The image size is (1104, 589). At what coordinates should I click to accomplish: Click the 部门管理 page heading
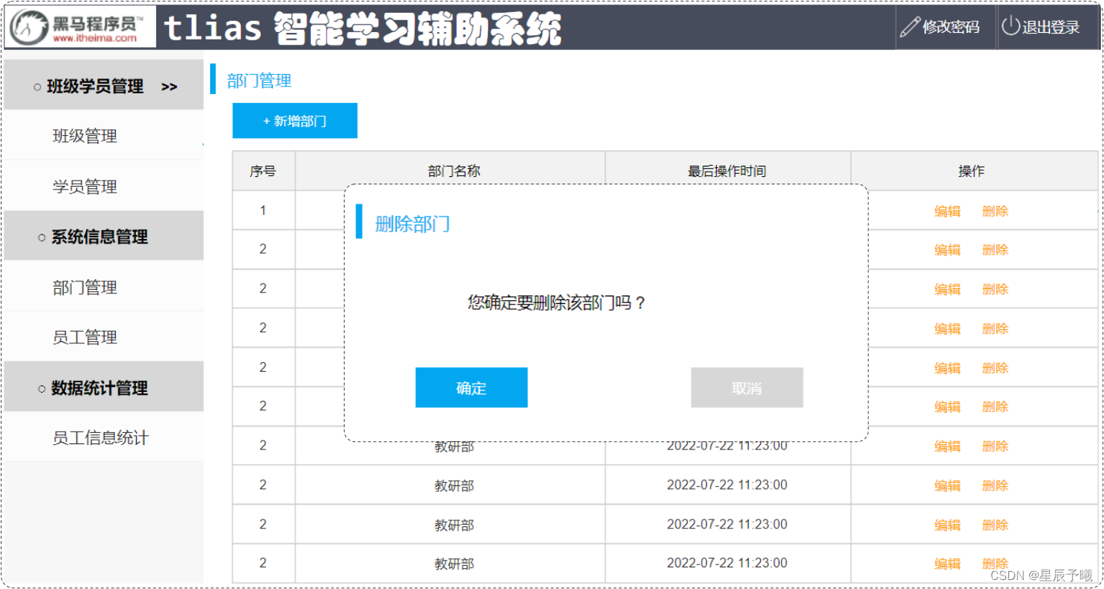(x=259, y=81)
